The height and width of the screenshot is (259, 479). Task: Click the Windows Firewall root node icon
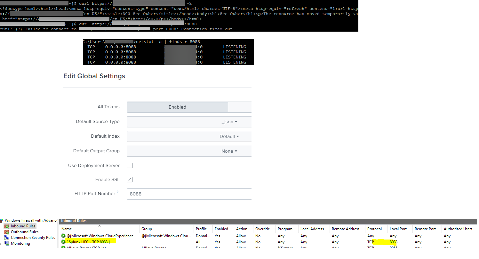(x=2, y=220)
